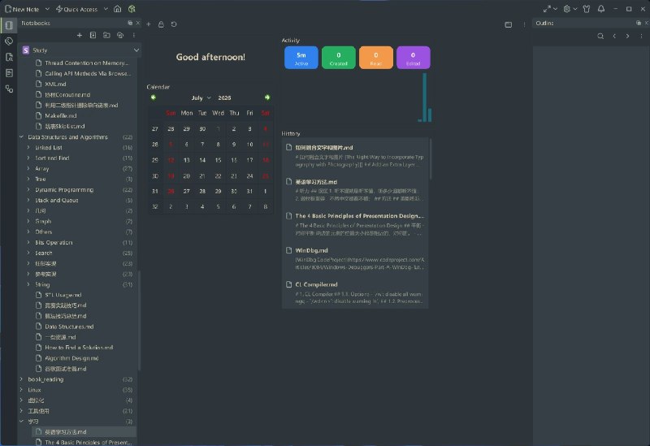The image size is (650, 446).
Task: Expand the Dynamic Programming folder
Action: coord(28,190)
